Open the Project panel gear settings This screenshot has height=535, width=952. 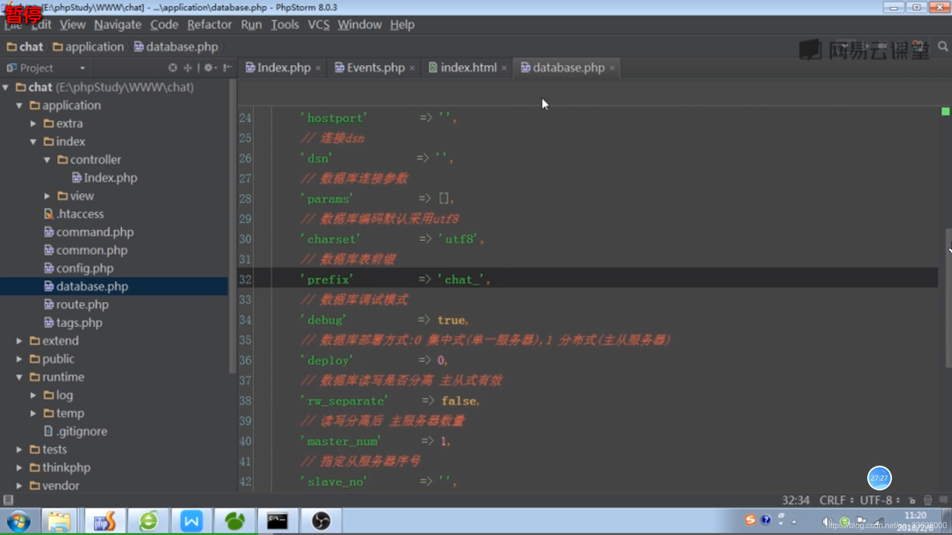click(210, 67)
